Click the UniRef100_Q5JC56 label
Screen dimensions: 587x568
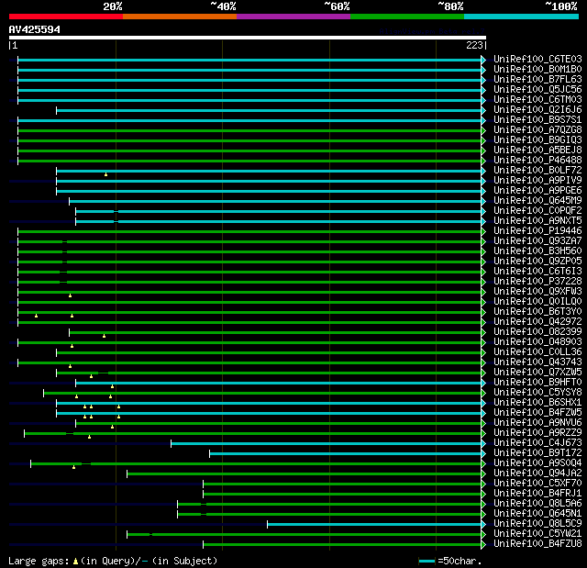537,90
